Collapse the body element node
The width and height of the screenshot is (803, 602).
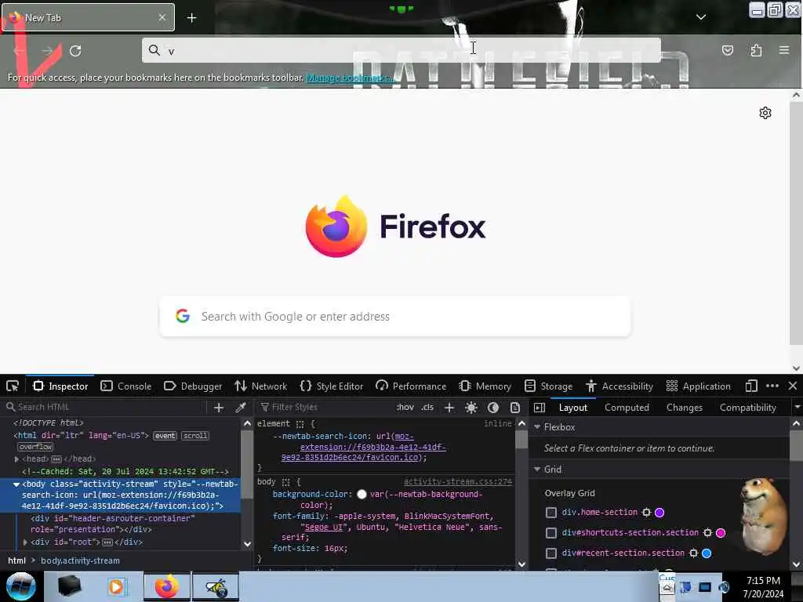[x=16, y=484]
